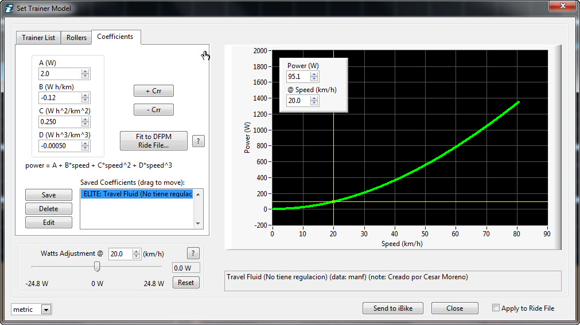Decrease the D coefficient spinner
Viewport: 580px width, 325px height.
point(85,149)
